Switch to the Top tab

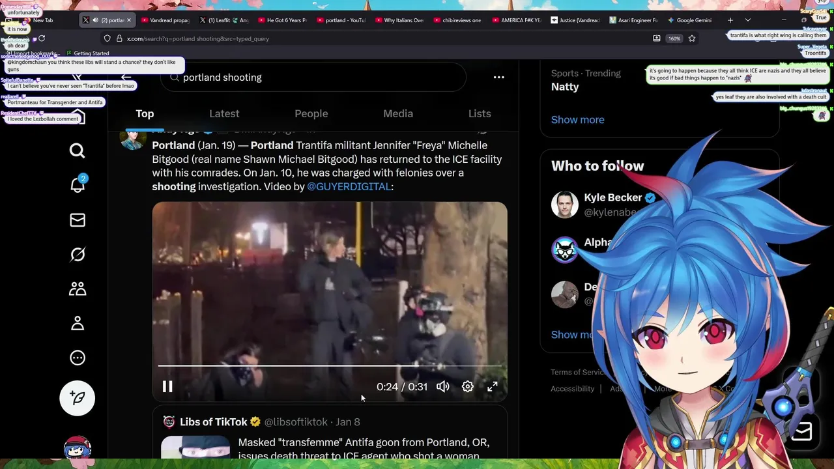tap(145, 113)
